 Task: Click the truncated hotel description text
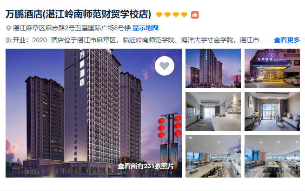[158, 40]
